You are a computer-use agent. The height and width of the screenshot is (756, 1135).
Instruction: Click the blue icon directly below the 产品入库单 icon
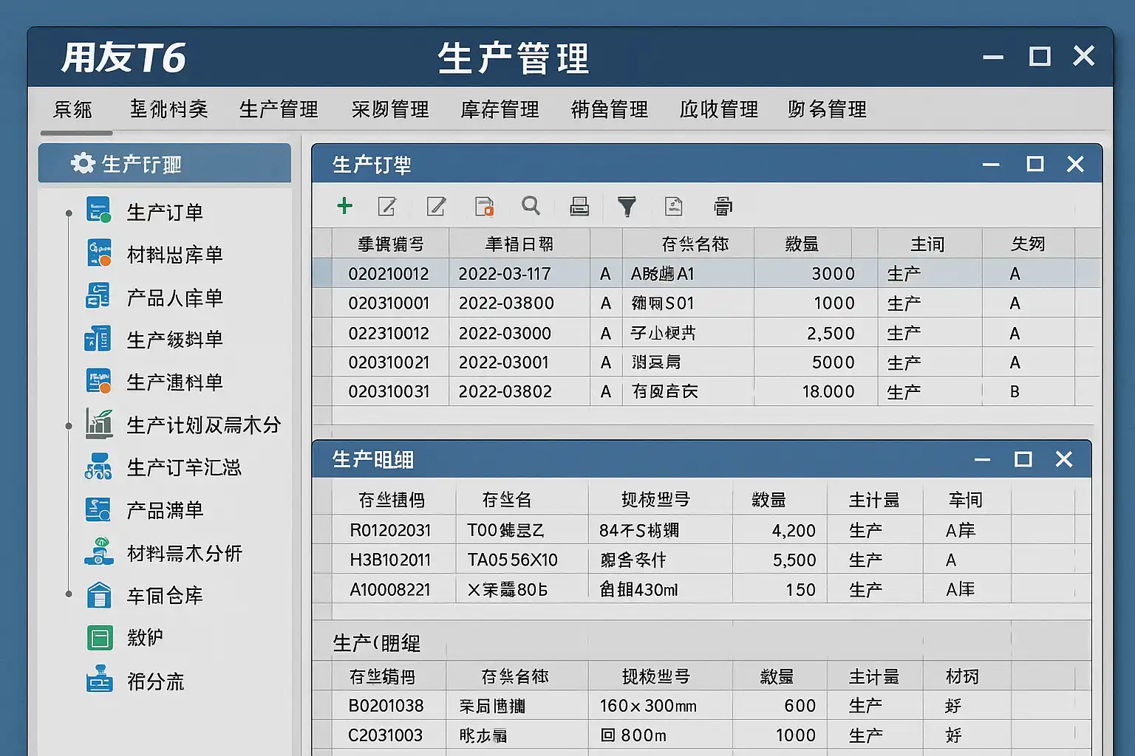(x=98, y=339)
